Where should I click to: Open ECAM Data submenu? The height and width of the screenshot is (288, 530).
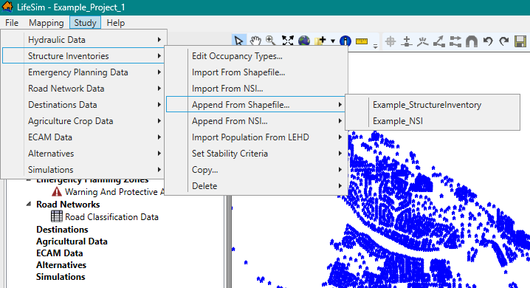[x=83, y=137]
